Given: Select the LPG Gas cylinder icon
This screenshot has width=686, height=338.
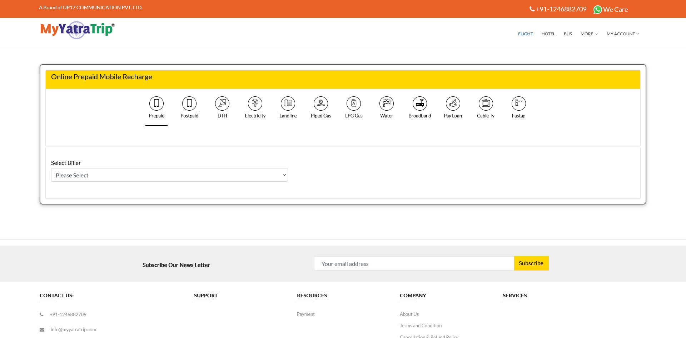Looking at the screenshot, I should coord(354,104).
